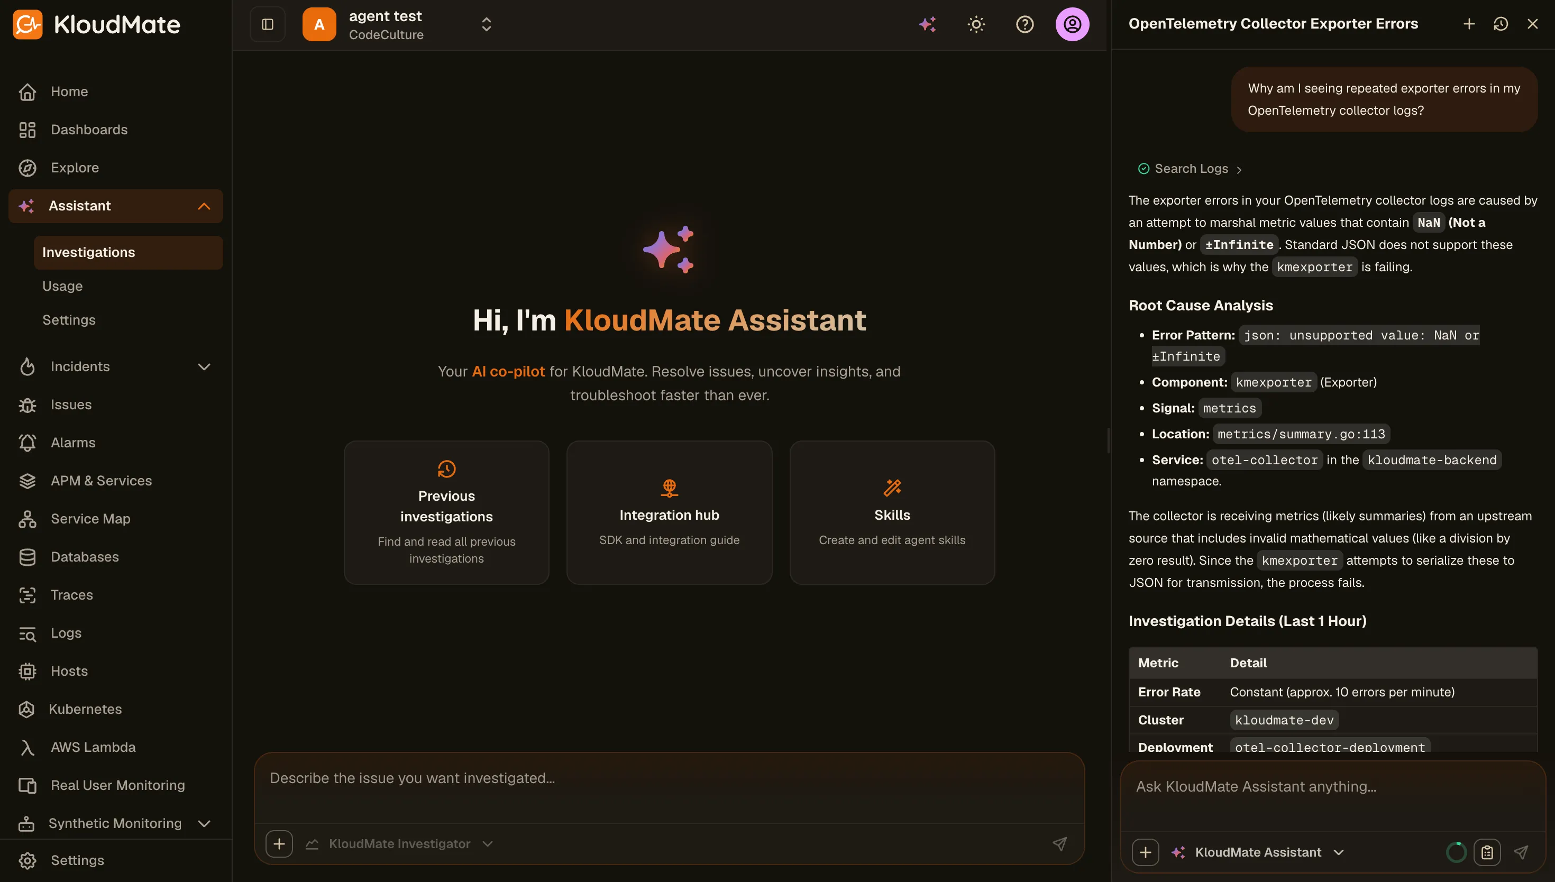The width and height of the screenshot is (1555, 882).
Task: Click the Integration hub globe icon
Action: pyautogui.click(x=669, y=488)
